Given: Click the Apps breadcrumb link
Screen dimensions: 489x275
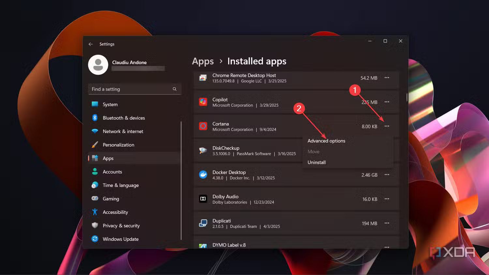Looking at the screenshot, I should click(203, 61).
